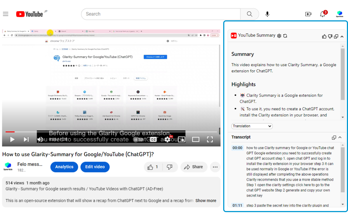348x217 pixels.
Task: Dislike the video
Action: [x=170, y=167]
